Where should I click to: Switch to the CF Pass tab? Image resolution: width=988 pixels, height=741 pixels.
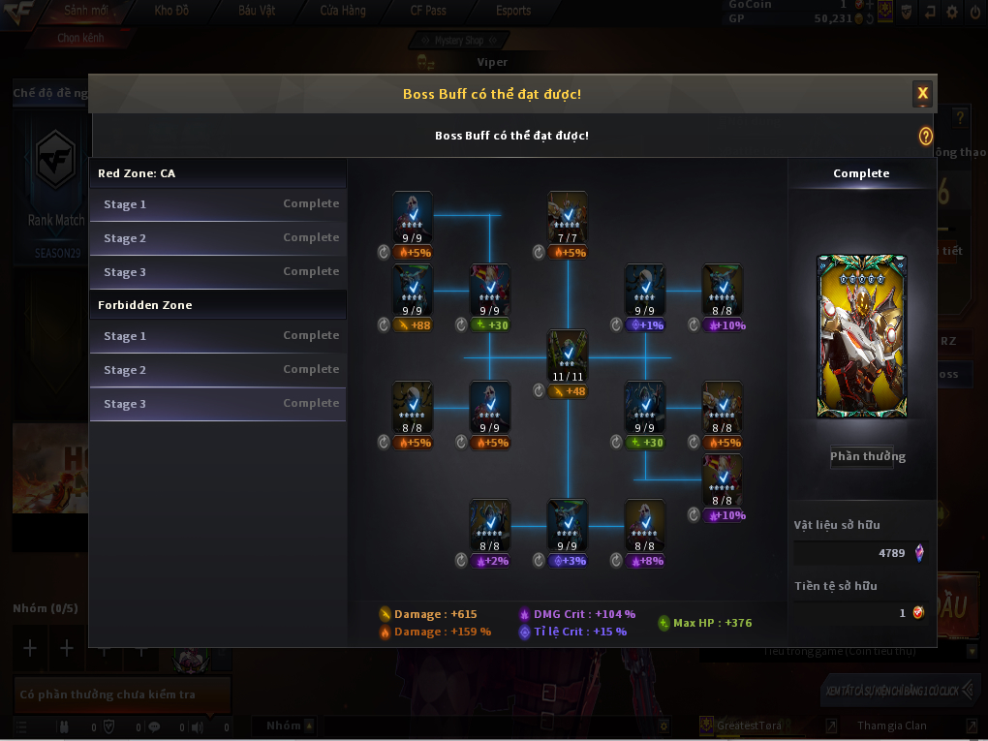pos(428,11)
